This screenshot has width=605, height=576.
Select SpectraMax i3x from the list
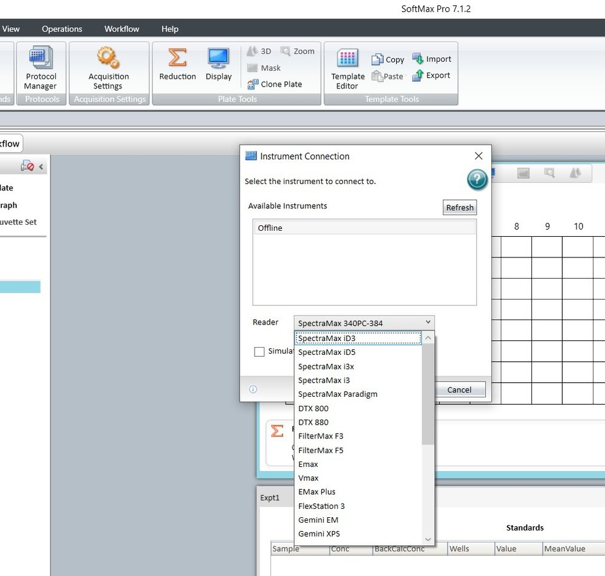pos(358,366)
